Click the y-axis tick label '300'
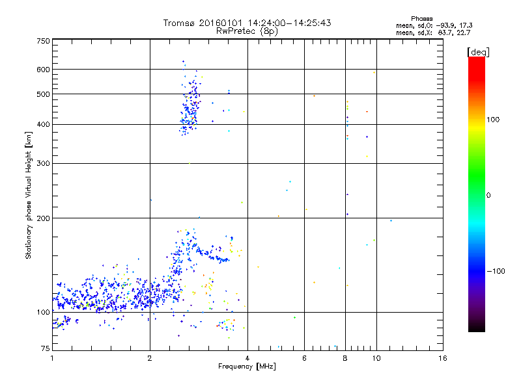Viewport: 521px width, 390px height. click(43, 163)
